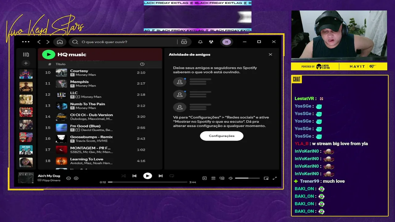The height and width of the screenshot is (222, 395).
Task: Open the first playlist thumbnail in the library sidebar
Action: point(26,74)
